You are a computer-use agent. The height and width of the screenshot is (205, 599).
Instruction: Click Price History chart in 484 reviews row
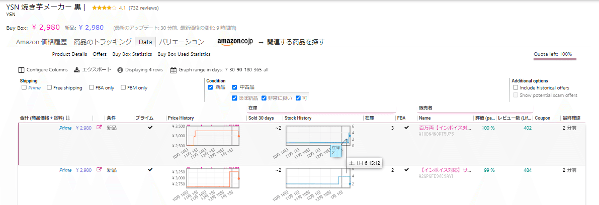click(x=213, y=177)
